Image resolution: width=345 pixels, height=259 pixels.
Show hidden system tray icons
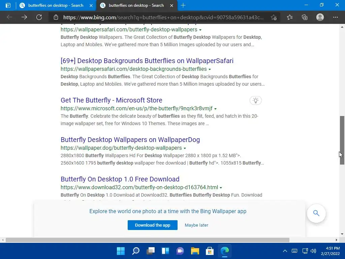click(285, 251)
